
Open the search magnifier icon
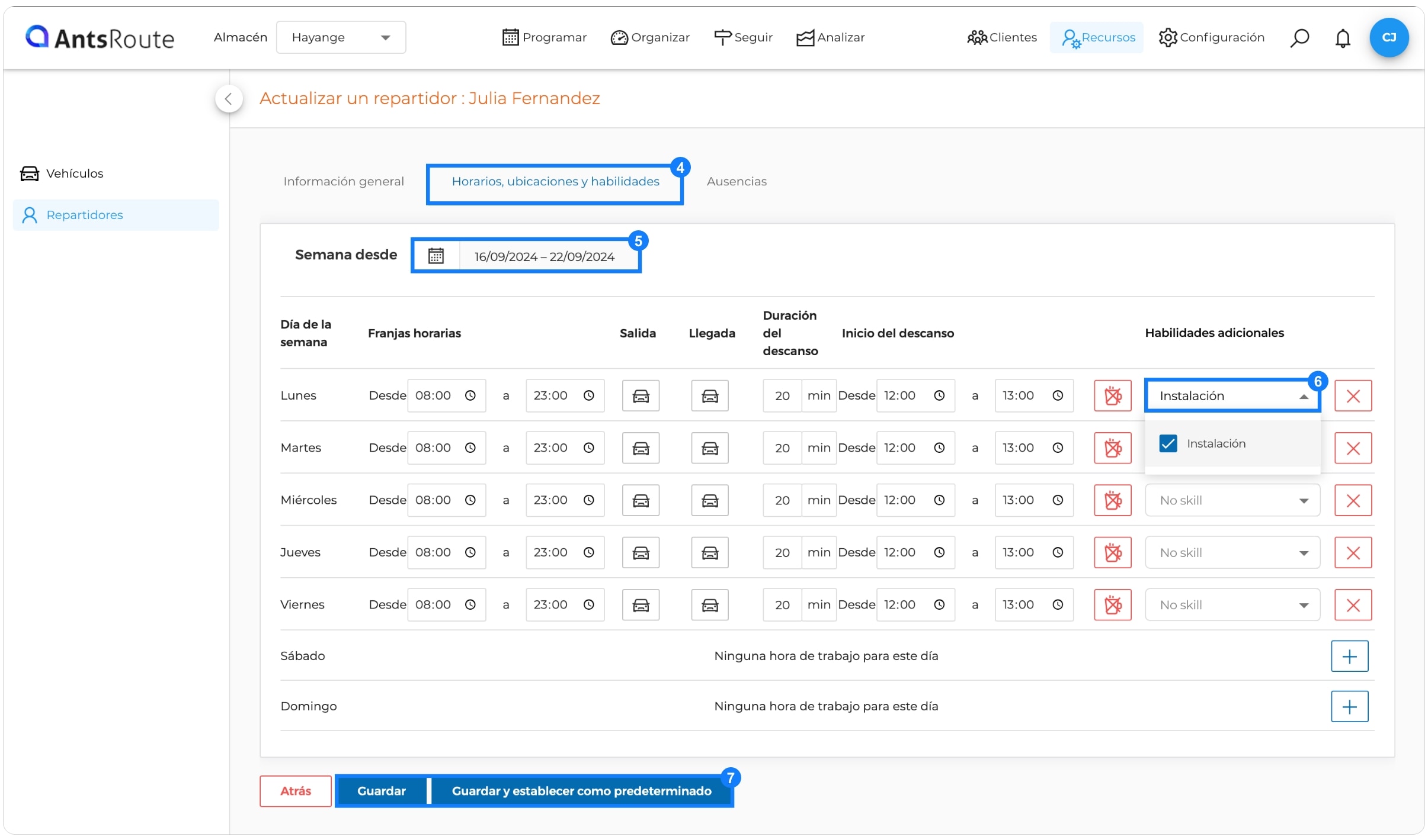point(1299,38)
